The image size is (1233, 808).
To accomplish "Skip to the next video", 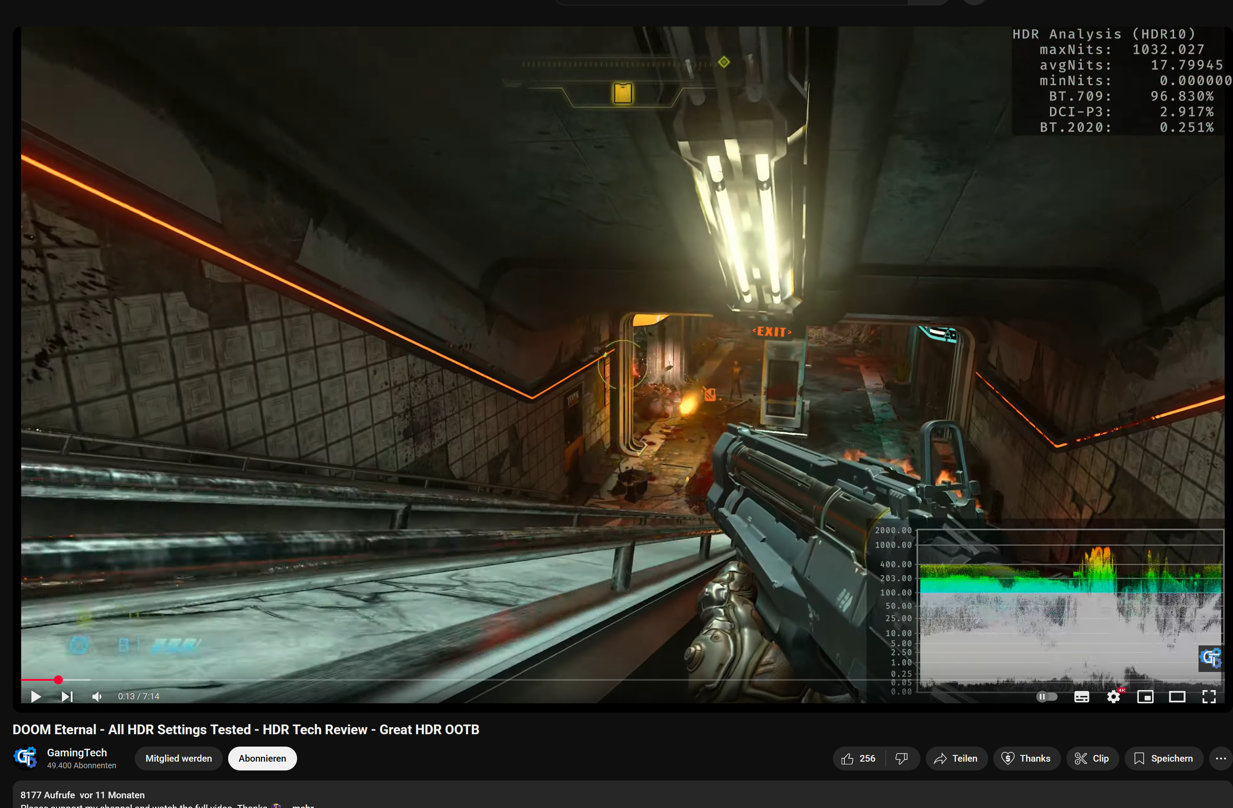I will pos(66,696).
